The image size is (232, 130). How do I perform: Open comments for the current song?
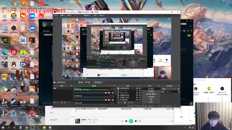click(x=90, y=122)
